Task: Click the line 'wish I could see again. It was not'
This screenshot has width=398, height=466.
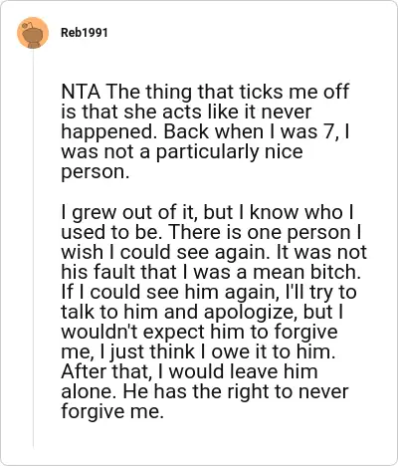Action: tap(214, 252)
